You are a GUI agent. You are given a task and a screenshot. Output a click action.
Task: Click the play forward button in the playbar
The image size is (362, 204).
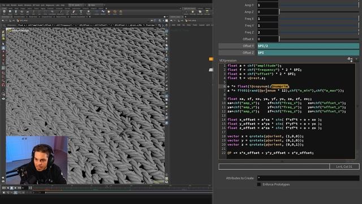(15, 188)
